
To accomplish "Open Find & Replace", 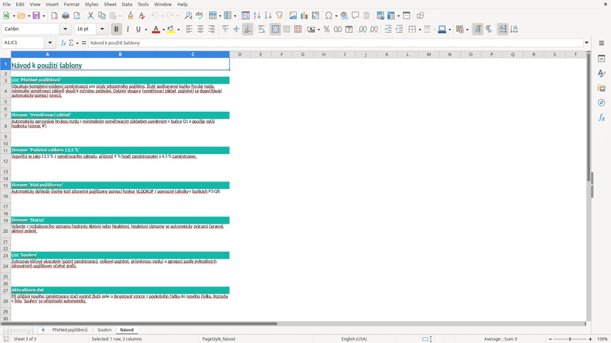I will pyautogui.click(x=188, y=16).
